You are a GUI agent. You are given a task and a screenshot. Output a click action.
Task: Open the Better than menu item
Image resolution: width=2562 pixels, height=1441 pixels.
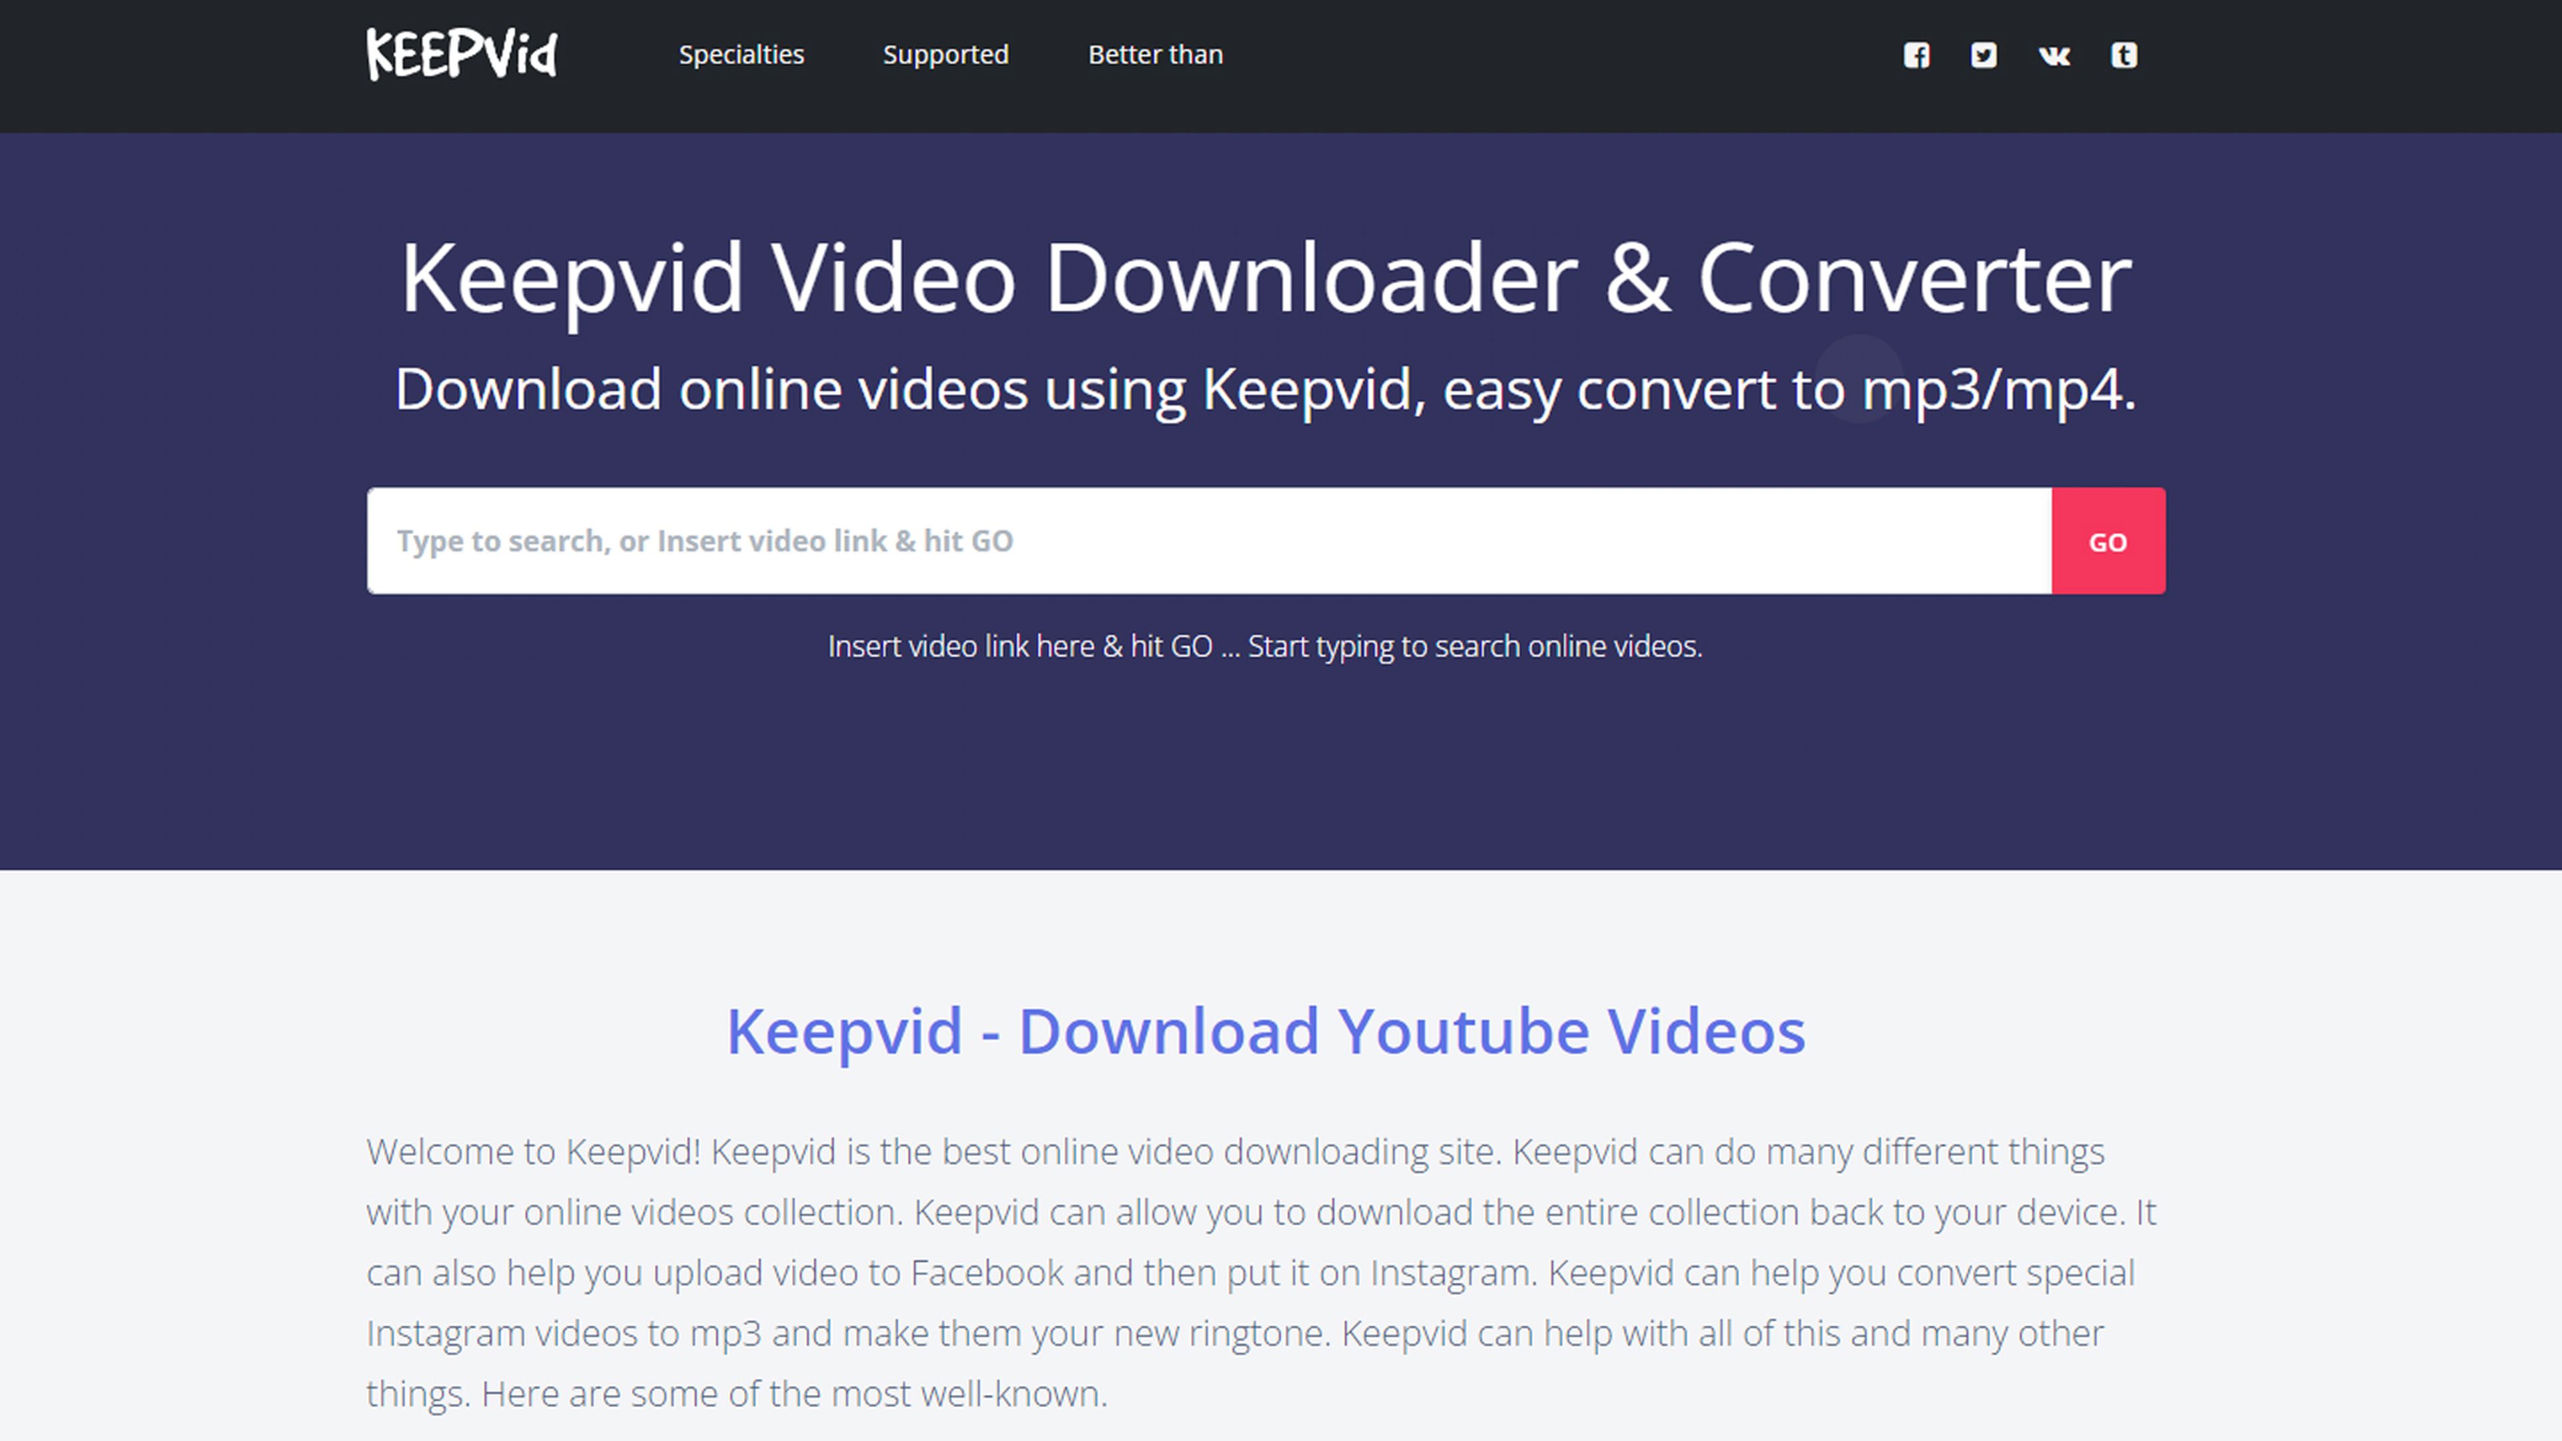pyautogui.click(x=1155, y=55)
